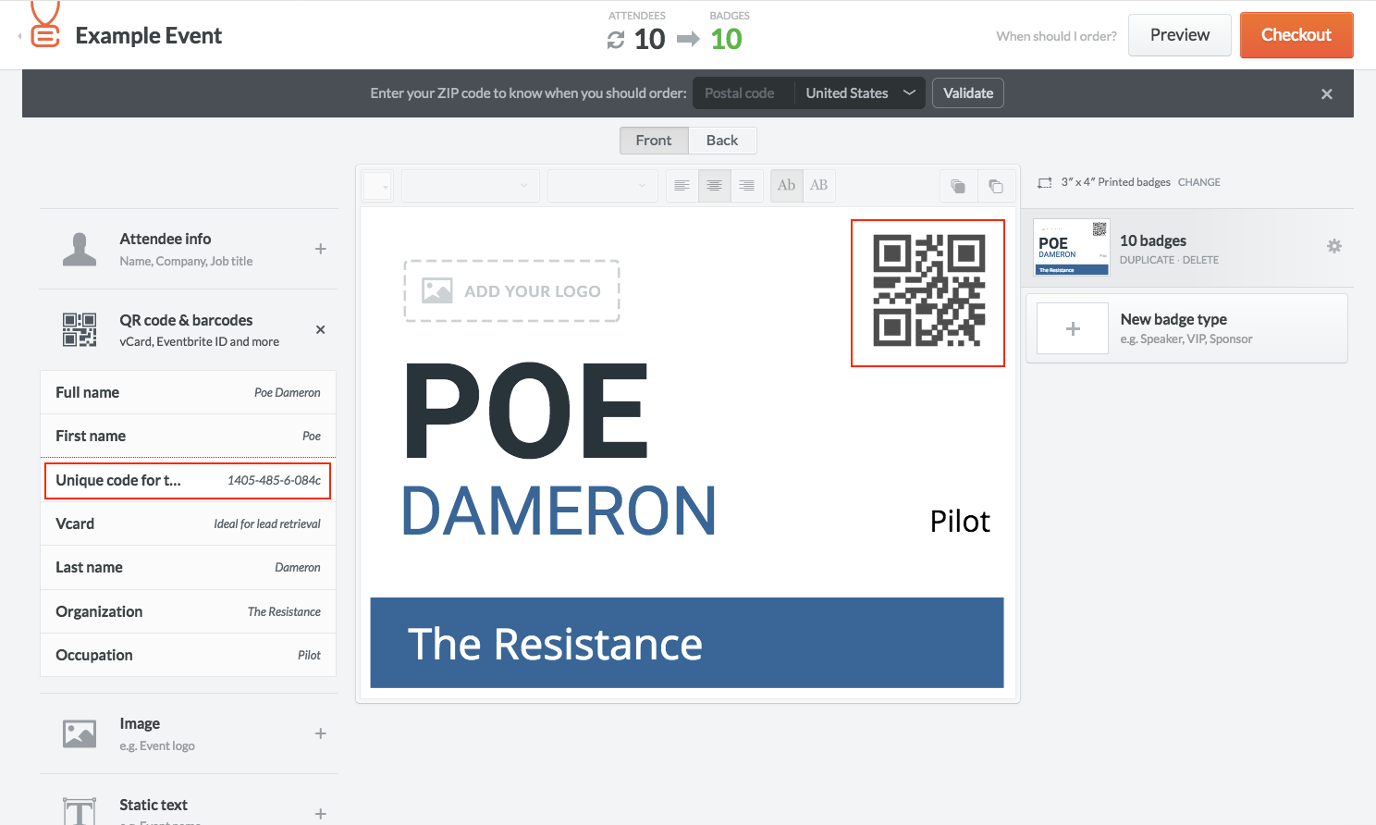
Task: Send selected element to back
Action: [996, 186]
